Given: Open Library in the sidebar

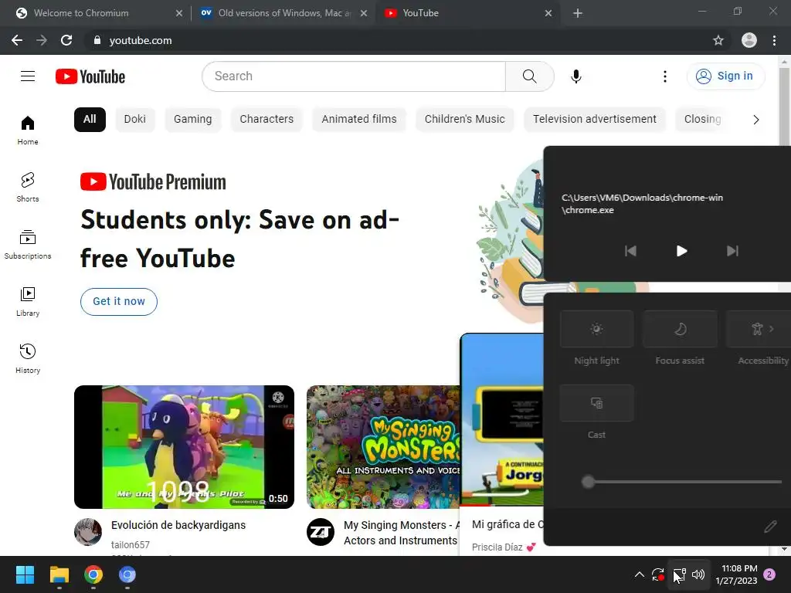Looking at the screenshot, I should click(x=28, y=301).
